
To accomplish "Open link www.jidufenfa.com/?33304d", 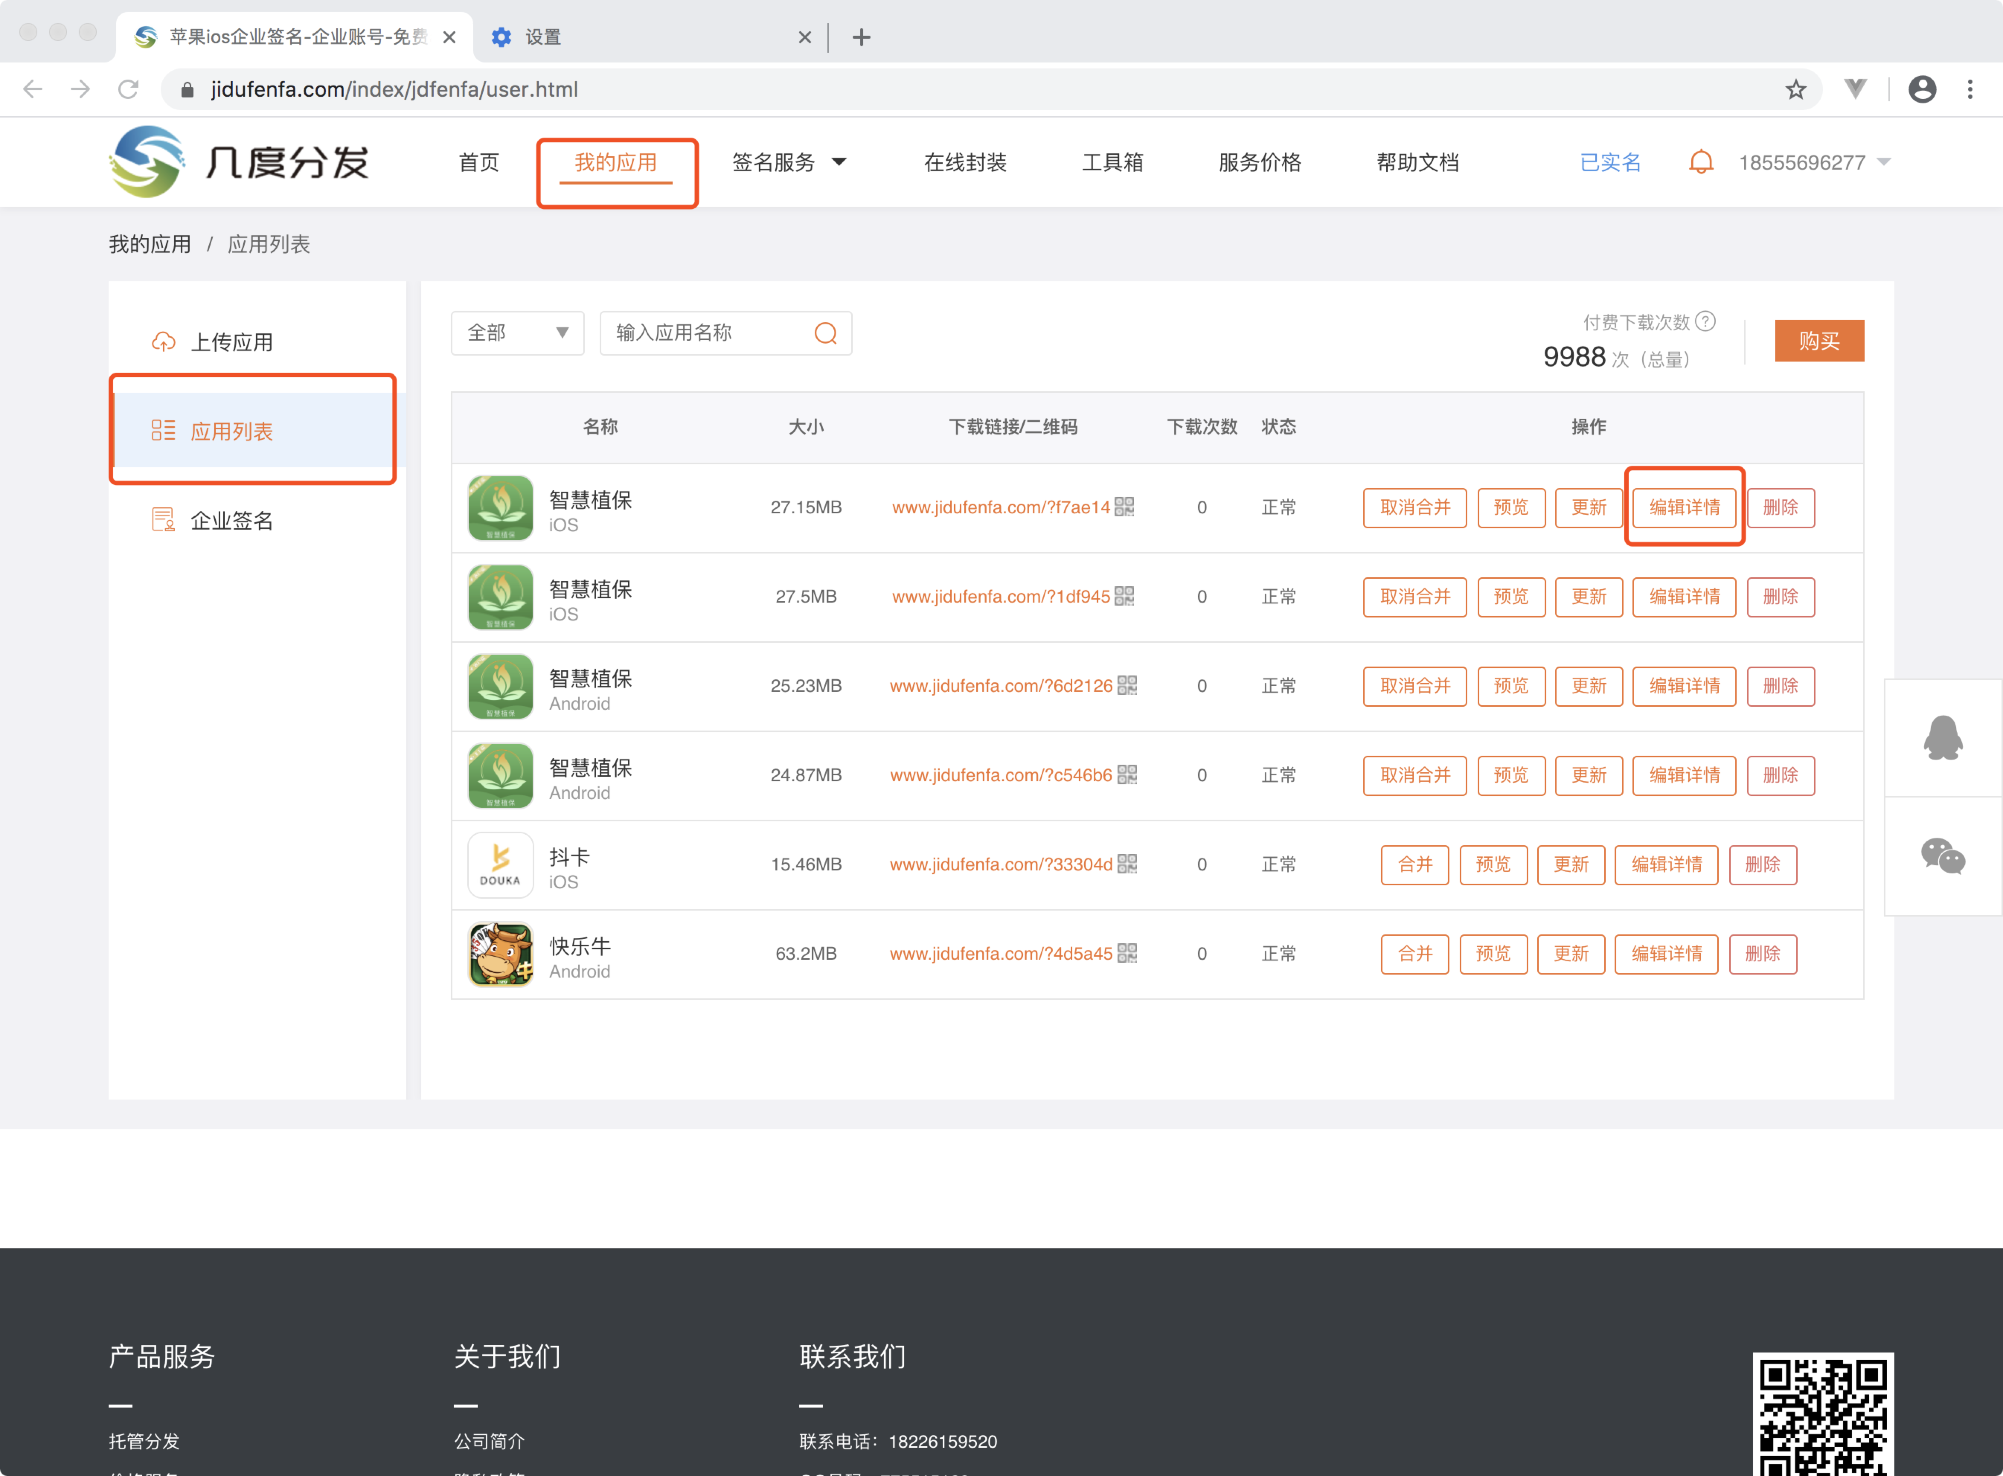I will pyautogui.click(x=1001, y=865).
